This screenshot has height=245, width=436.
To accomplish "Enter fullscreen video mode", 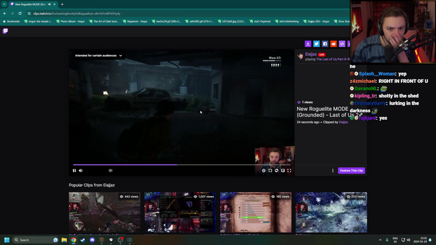I will (x=289, y=171).
